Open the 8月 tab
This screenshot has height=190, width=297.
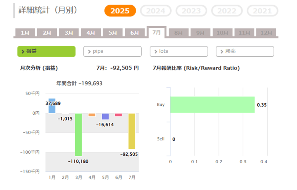point(179,33)
